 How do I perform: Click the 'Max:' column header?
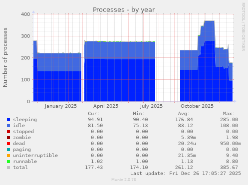point(229,114)
